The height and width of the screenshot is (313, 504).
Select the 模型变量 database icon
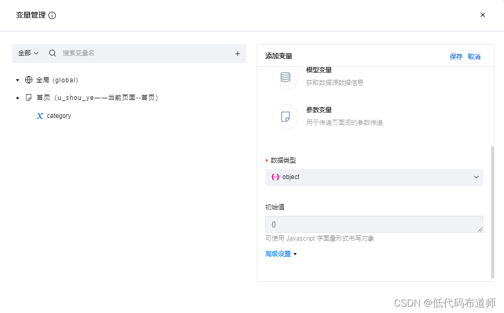pos(285,77)
